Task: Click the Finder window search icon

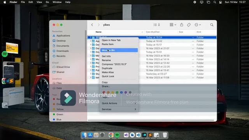Action: coord(212,25)
